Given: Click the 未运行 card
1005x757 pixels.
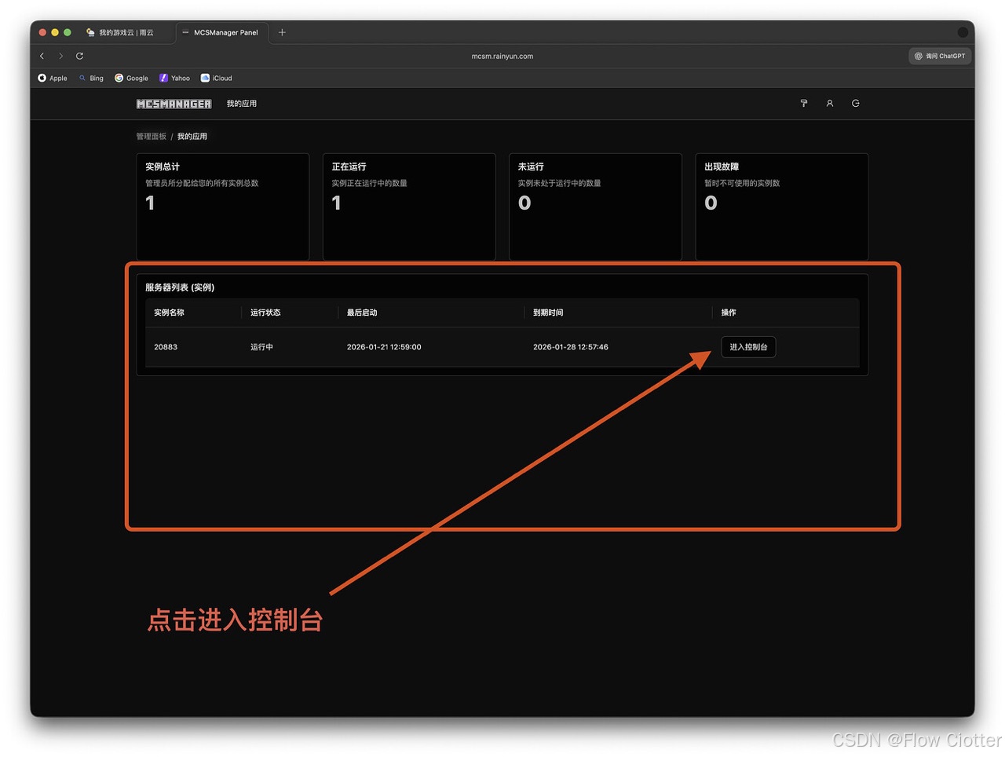Looking at the screenshot, I should tap(595, 207).
